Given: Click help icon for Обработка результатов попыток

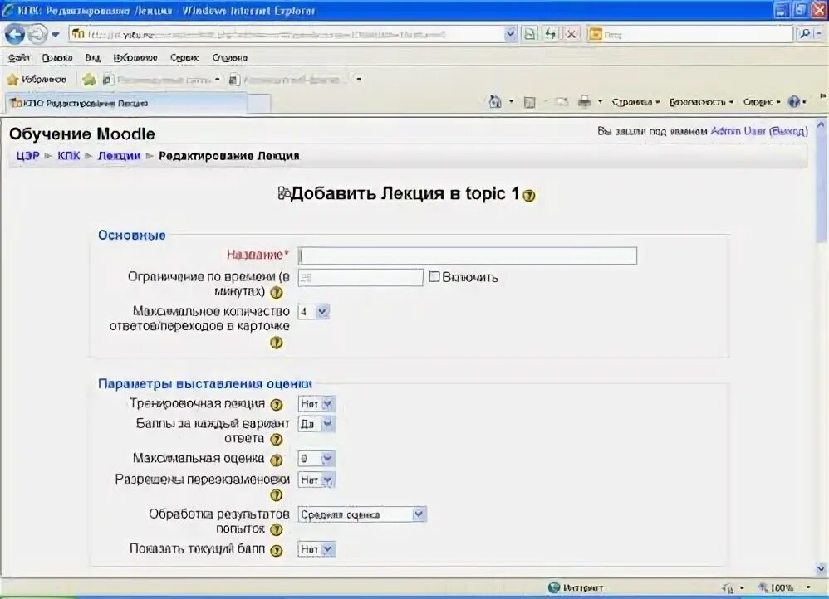Looking at the screenshot, I should [x=276, y=529].
